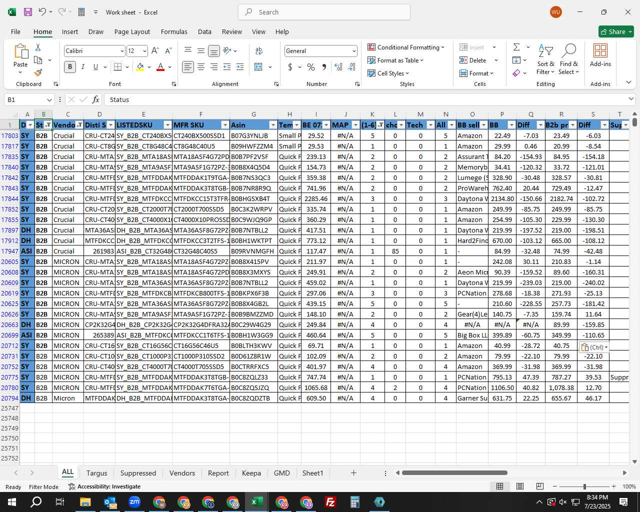640x512 pixels.
Task: Open the Asin column filter dropdown
Action: pos(273,125)
